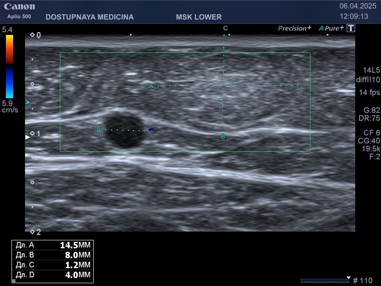Image resolution: width=381 pixels, height=286 pixels.
Task: Select the Дл. D 4.0 mm measurement row
Action: (x=53, y=275)
